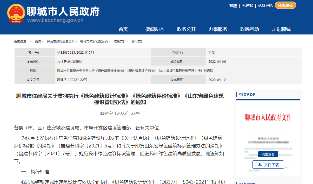Click the www.liaocheng.gov.cn URL text
Screen dimensions: 313x184
[55, 20]
